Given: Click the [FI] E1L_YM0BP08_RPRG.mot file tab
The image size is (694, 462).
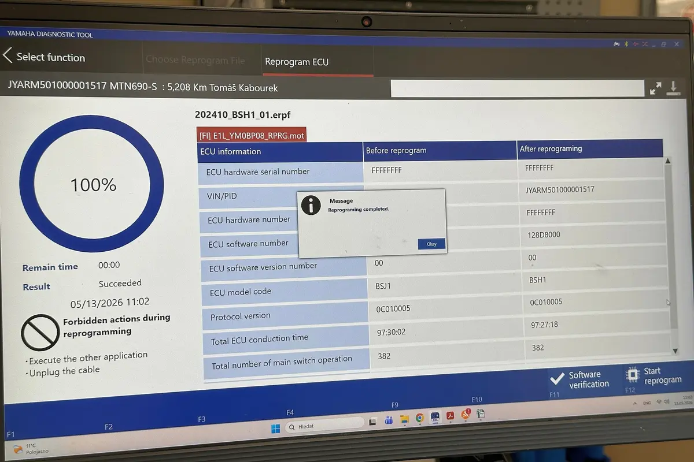Looking at the screenshot, I should tap(252, 136).
